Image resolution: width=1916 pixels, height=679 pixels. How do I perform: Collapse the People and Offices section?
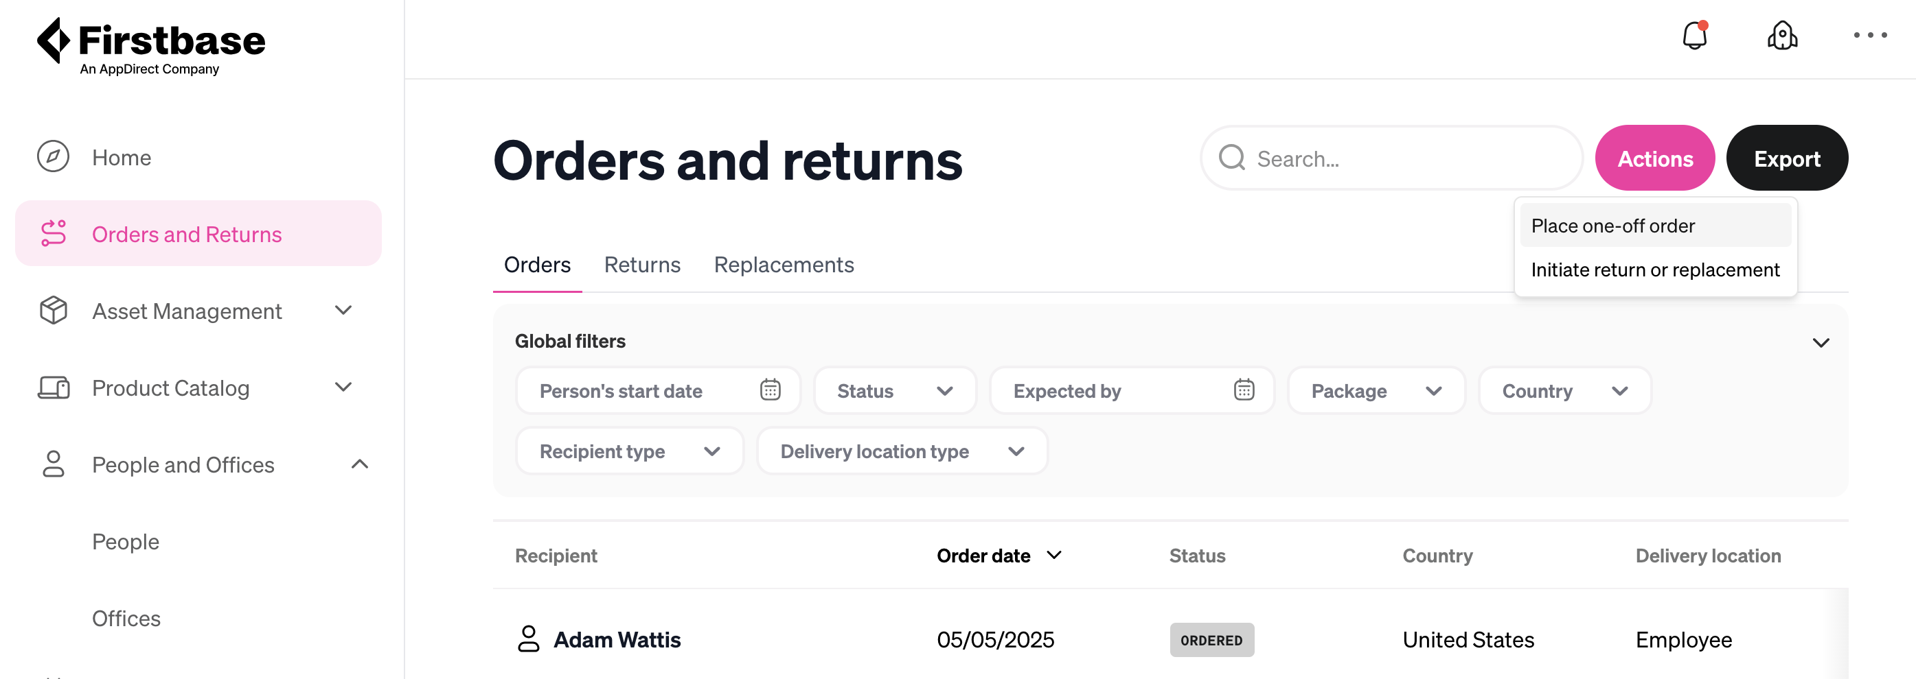[359, 464]
